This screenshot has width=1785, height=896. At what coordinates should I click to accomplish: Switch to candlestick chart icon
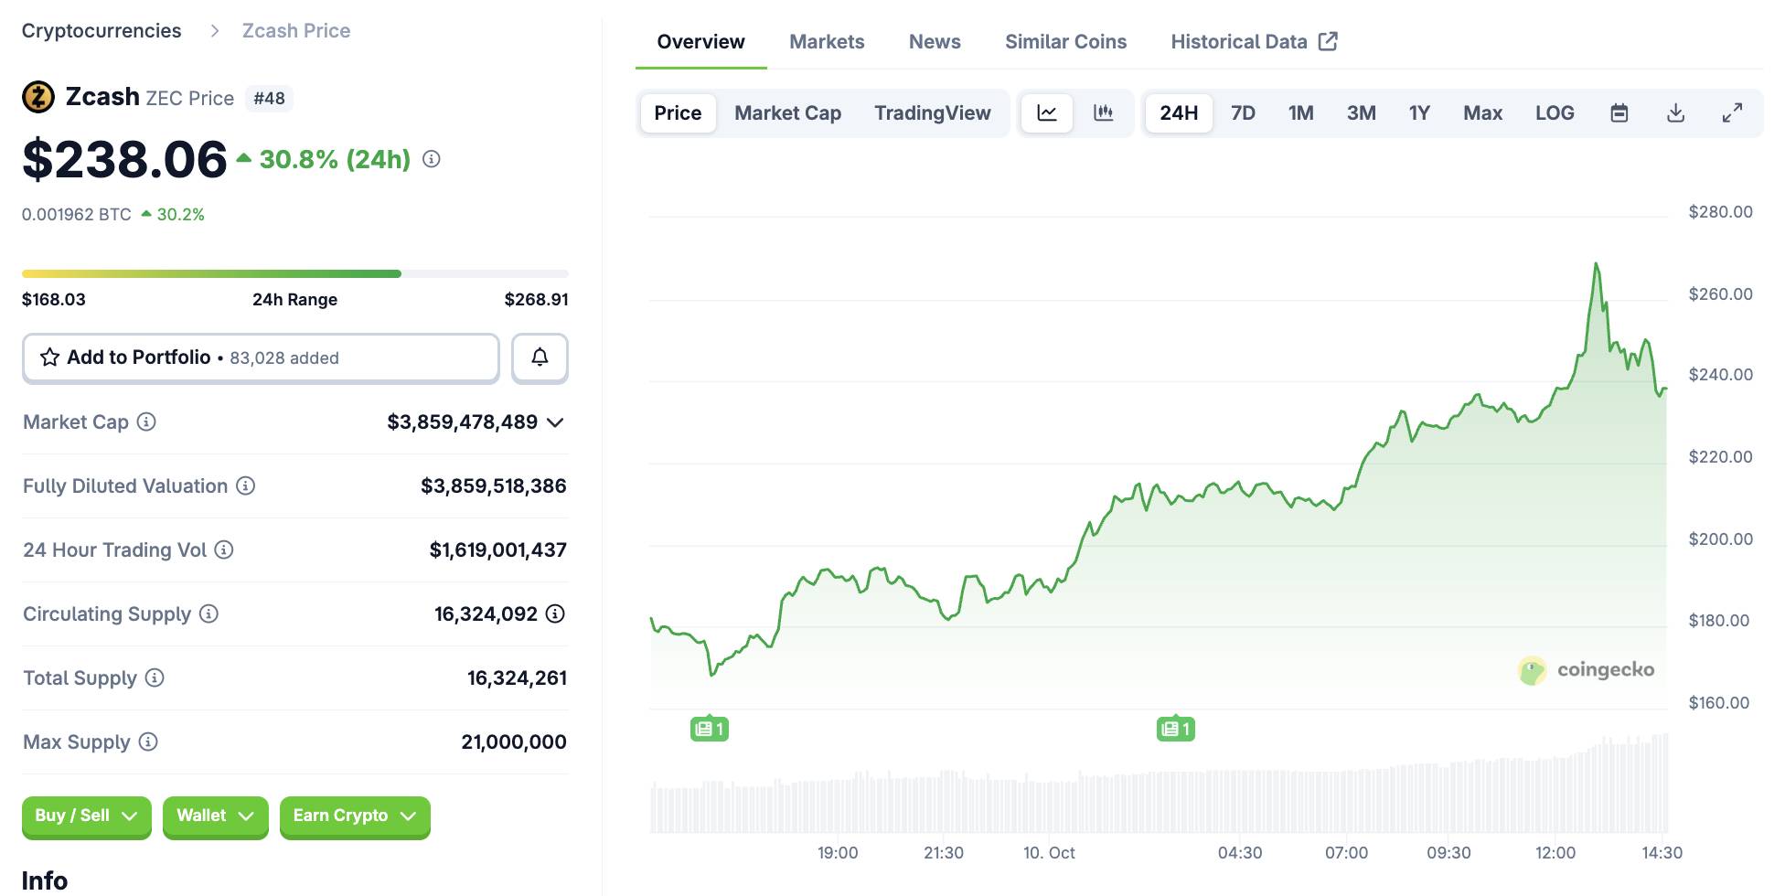1104,113
